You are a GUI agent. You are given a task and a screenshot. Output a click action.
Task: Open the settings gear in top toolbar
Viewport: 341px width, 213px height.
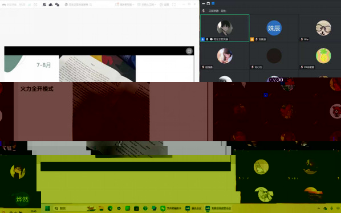[164, 5]
